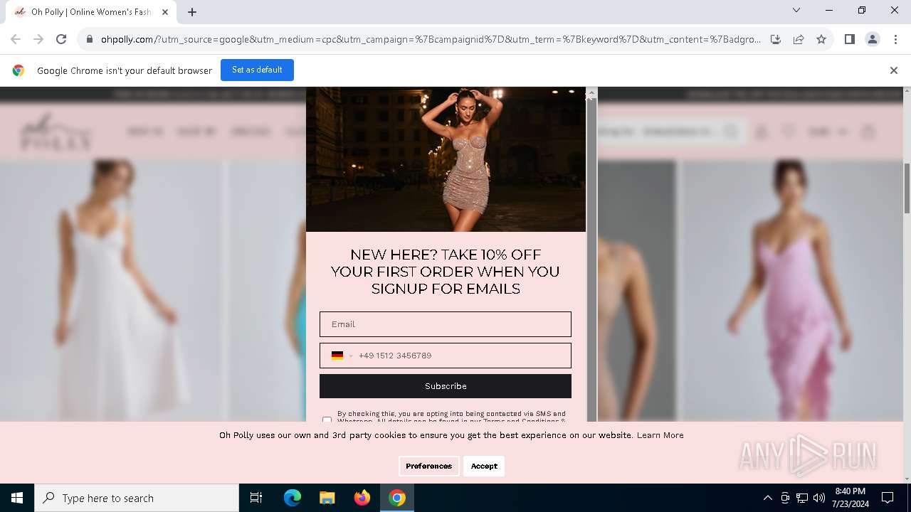The height and width of the screenshot is (512, 911).
Task: Toggle the Chrome side panel
Action: [x=850, y=39]
